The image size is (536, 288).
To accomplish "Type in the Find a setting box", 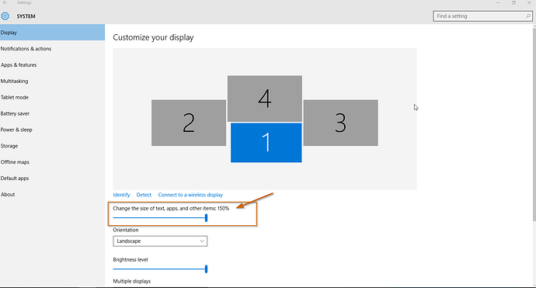I will [482, 16].
